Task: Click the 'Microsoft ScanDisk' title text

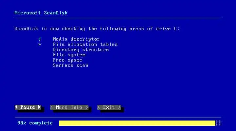Action: point(41,13)
